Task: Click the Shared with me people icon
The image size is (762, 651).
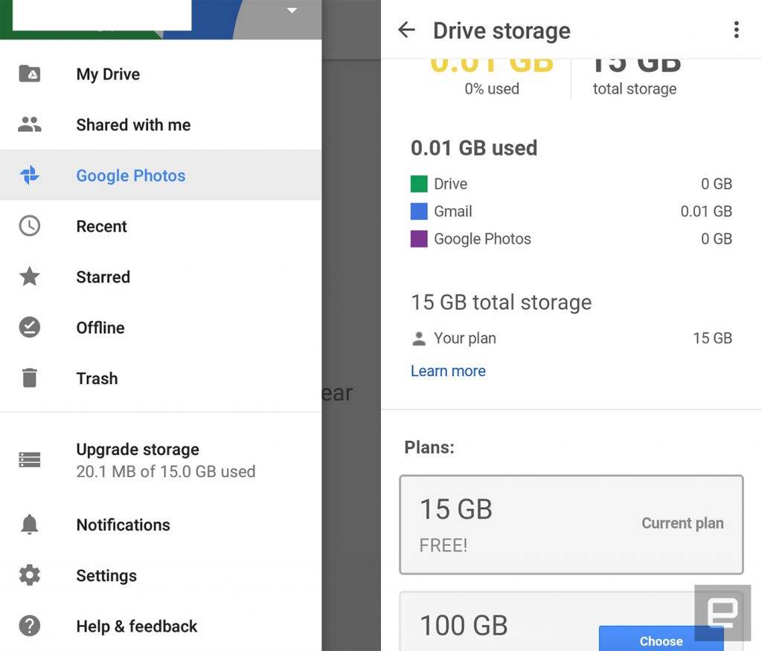Action: point(30,125)
